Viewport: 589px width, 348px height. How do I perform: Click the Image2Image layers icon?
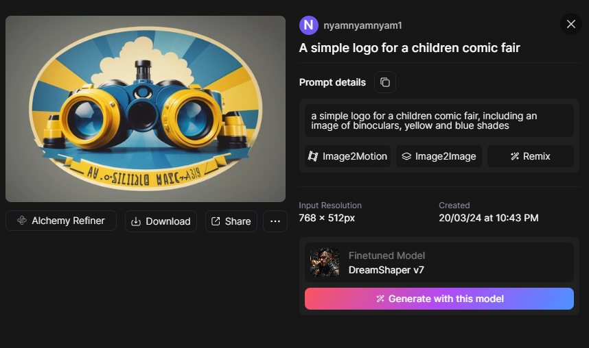(x=406, y=156)
